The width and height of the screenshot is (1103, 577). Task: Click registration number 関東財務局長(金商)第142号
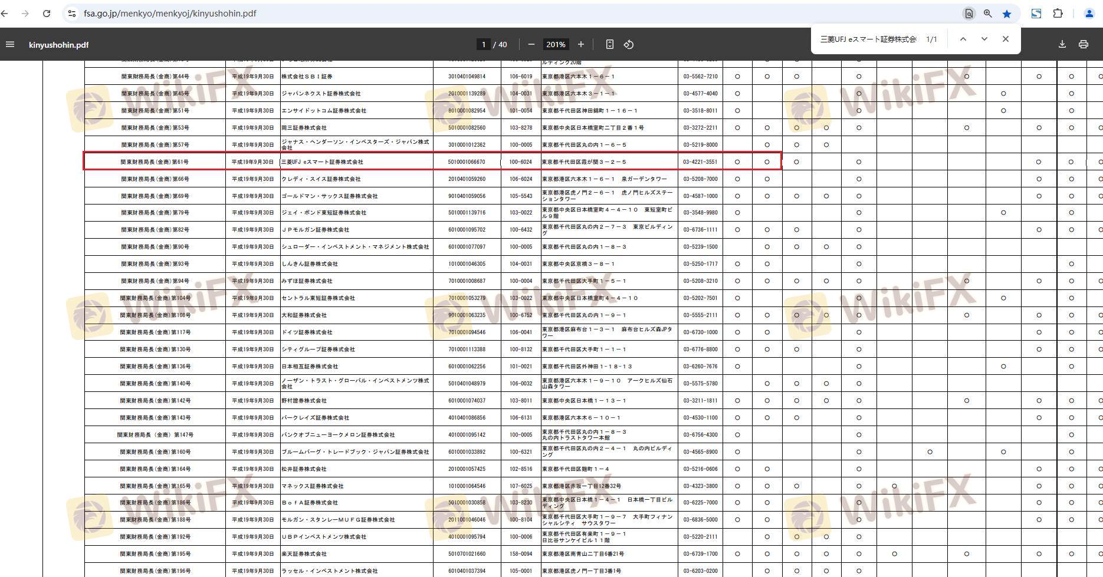pos(155,401)
